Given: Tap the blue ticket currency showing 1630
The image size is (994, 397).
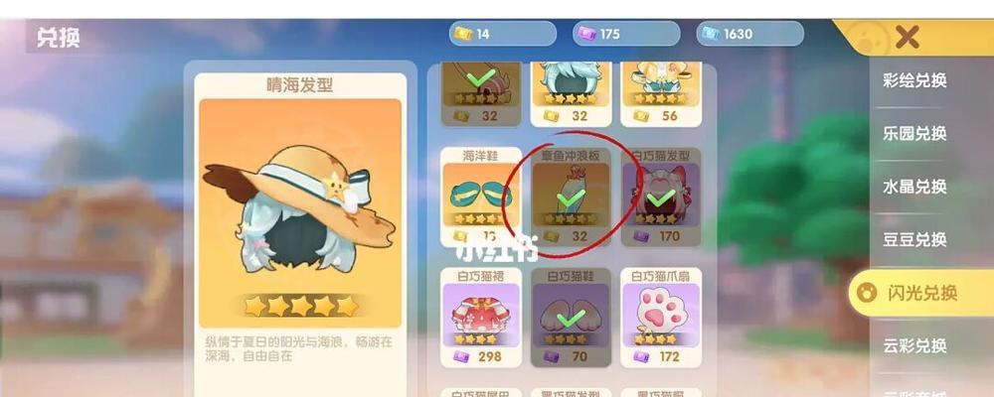Looking at the screenshot, I should [749, 34].
